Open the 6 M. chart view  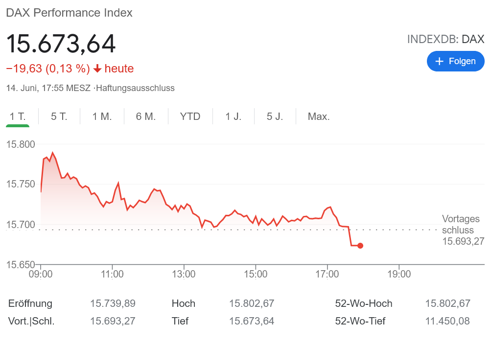145,116
